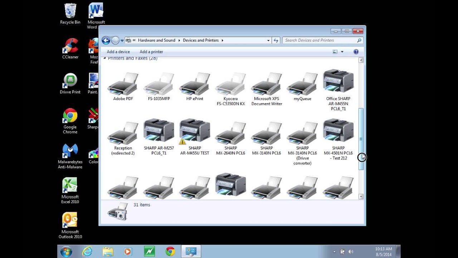Show hidden system tray icons
The image size is (458, 258).
335,252
